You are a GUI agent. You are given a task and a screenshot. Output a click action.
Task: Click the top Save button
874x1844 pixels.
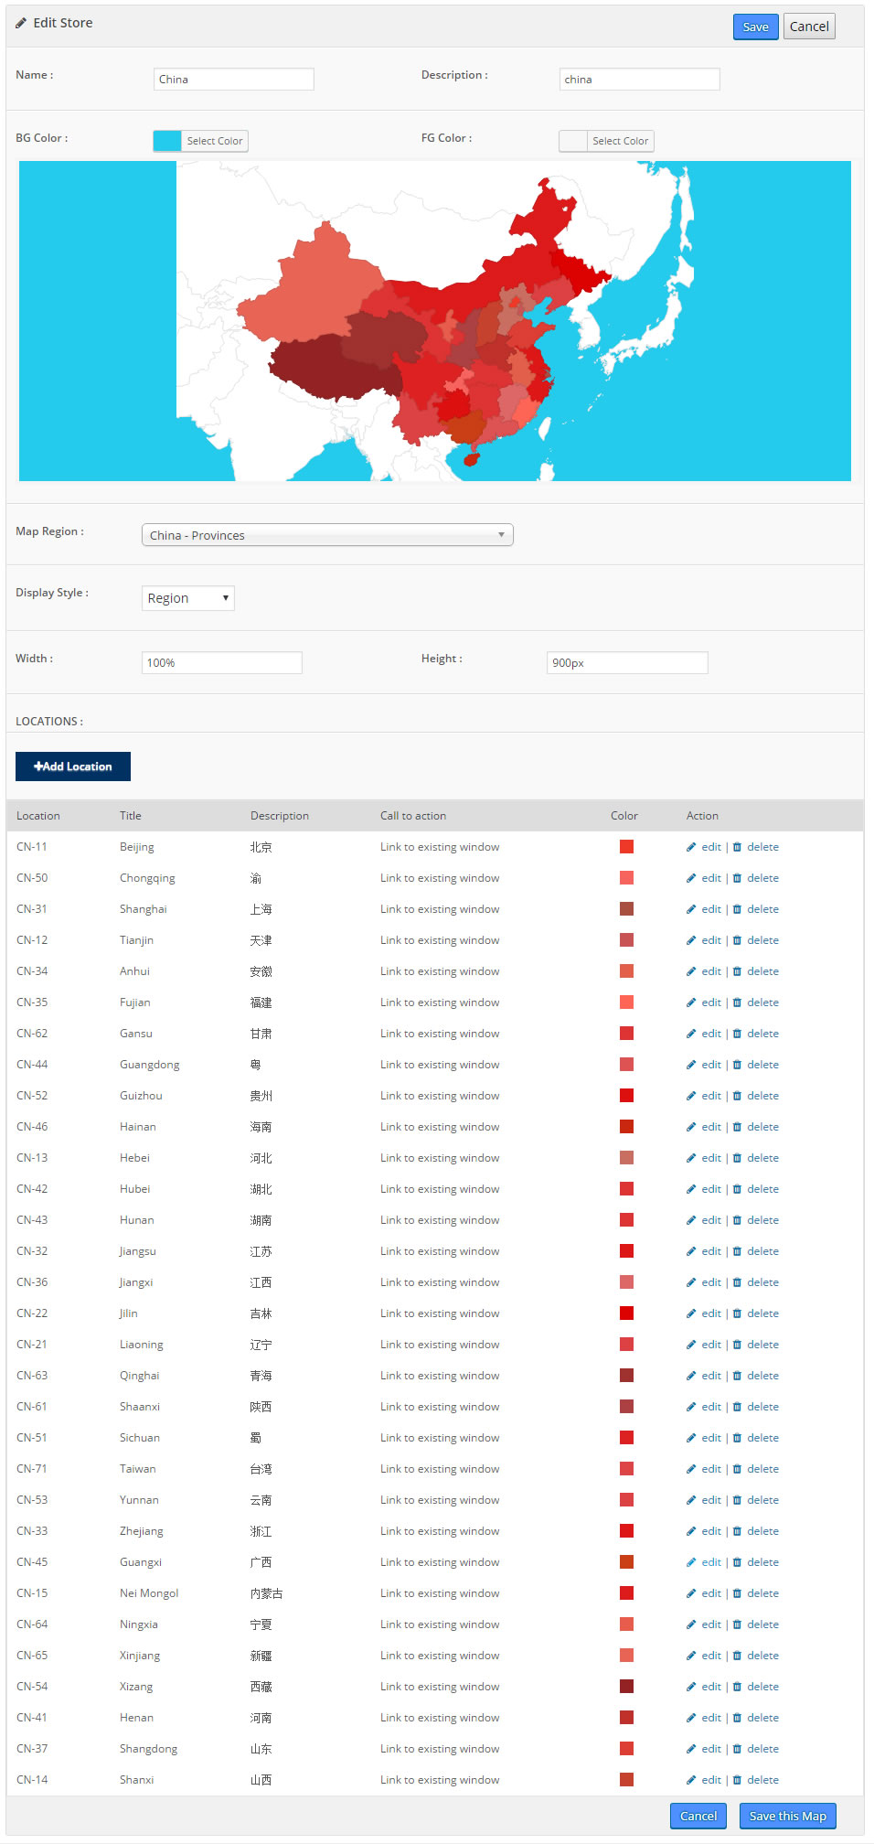(x=755, y=27)
